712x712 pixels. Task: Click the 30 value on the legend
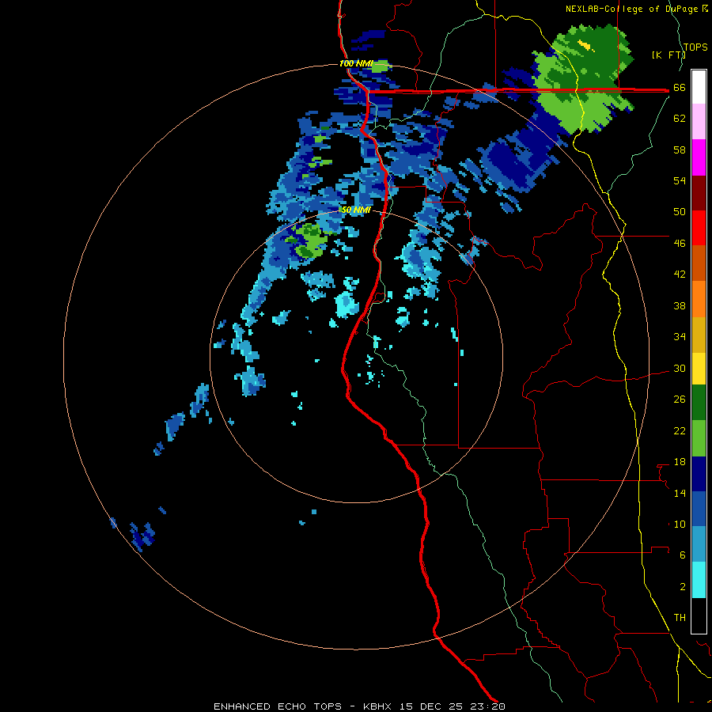(x=680, y=368)
